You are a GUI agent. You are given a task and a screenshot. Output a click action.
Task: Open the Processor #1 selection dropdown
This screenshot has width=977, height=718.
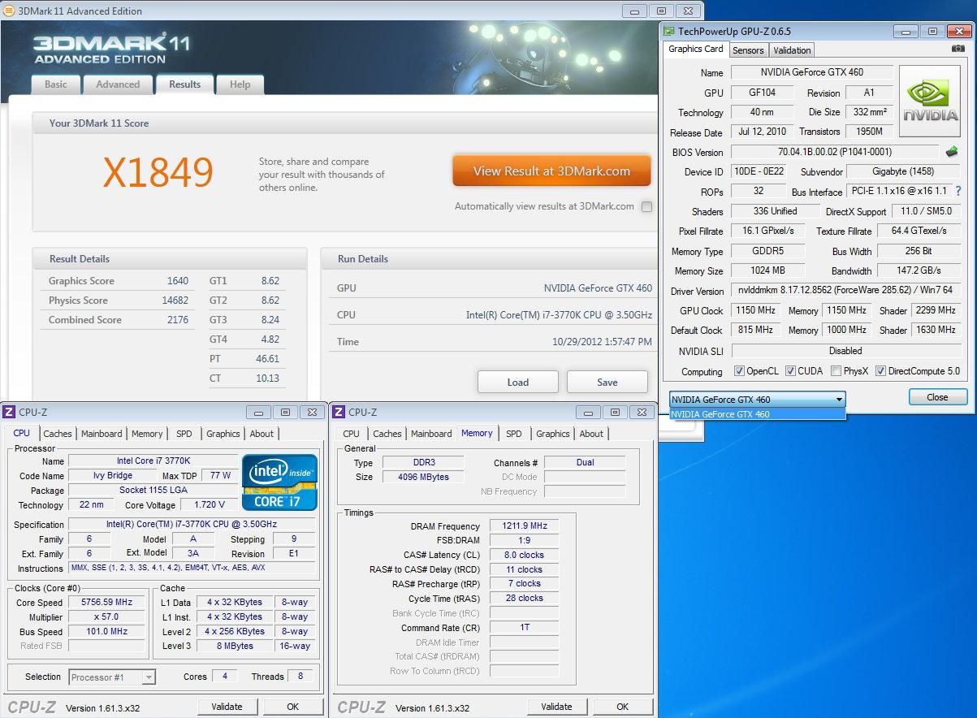pos(112,677)
